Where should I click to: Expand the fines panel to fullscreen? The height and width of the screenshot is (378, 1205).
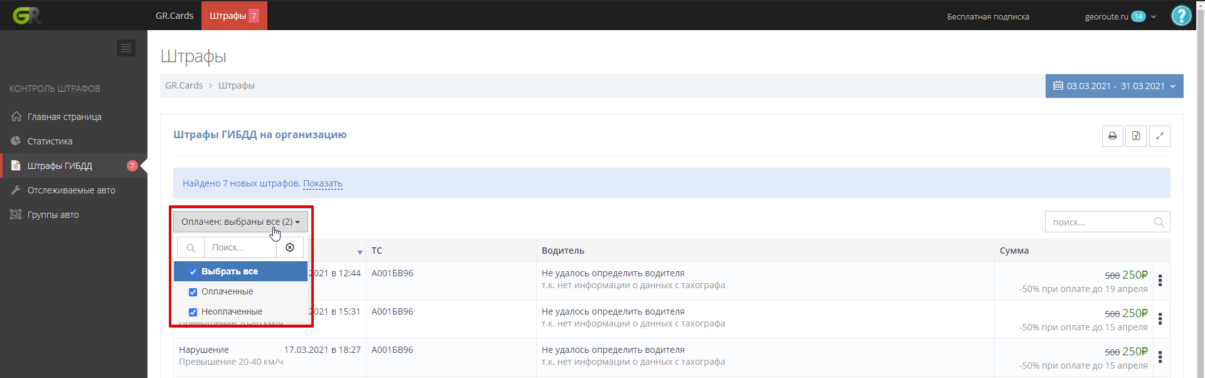pyautogui.click(x=1159, y=136)
